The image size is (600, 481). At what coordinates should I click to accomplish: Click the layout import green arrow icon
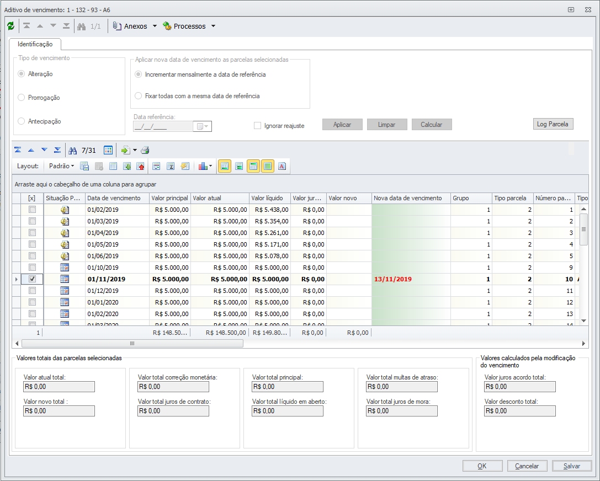click(x=127, y=167)
